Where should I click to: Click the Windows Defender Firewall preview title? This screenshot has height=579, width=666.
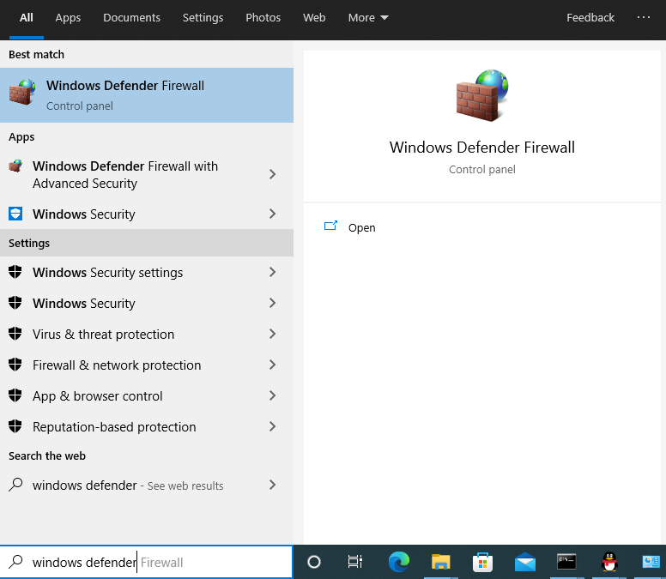[482, 148]
